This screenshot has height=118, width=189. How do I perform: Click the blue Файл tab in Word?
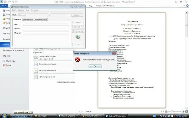4,6
